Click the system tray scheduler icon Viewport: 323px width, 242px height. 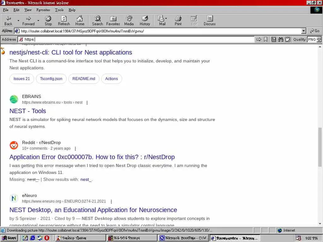pyautogui.click(x=298, y=238)
